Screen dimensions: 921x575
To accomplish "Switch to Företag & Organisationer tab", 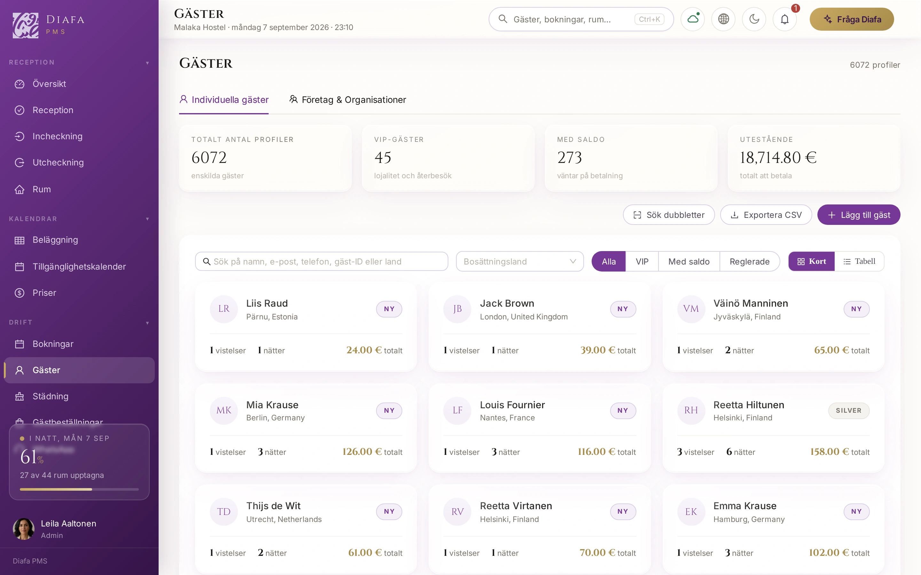I will tap(348, 100).
